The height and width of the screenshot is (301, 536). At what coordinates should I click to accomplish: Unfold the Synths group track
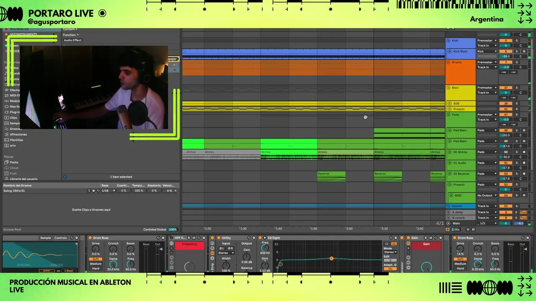pyautogui.click(x=448, y=206)
